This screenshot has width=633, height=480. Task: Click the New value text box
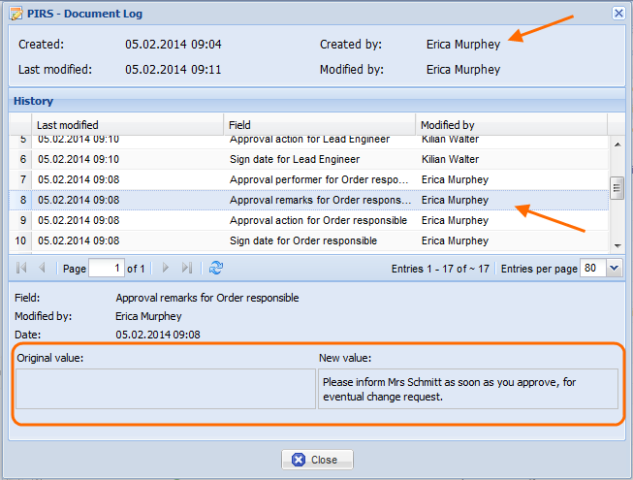[467, 389]
